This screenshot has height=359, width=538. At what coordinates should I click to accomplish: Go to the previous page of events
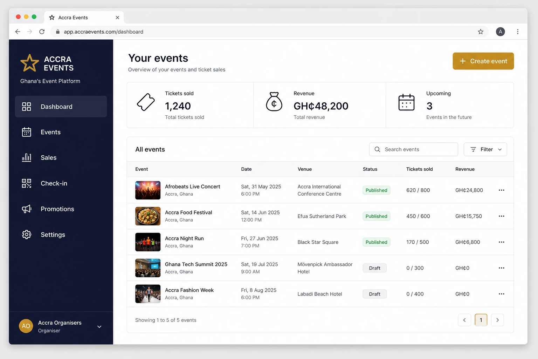[x=464, y=320]
